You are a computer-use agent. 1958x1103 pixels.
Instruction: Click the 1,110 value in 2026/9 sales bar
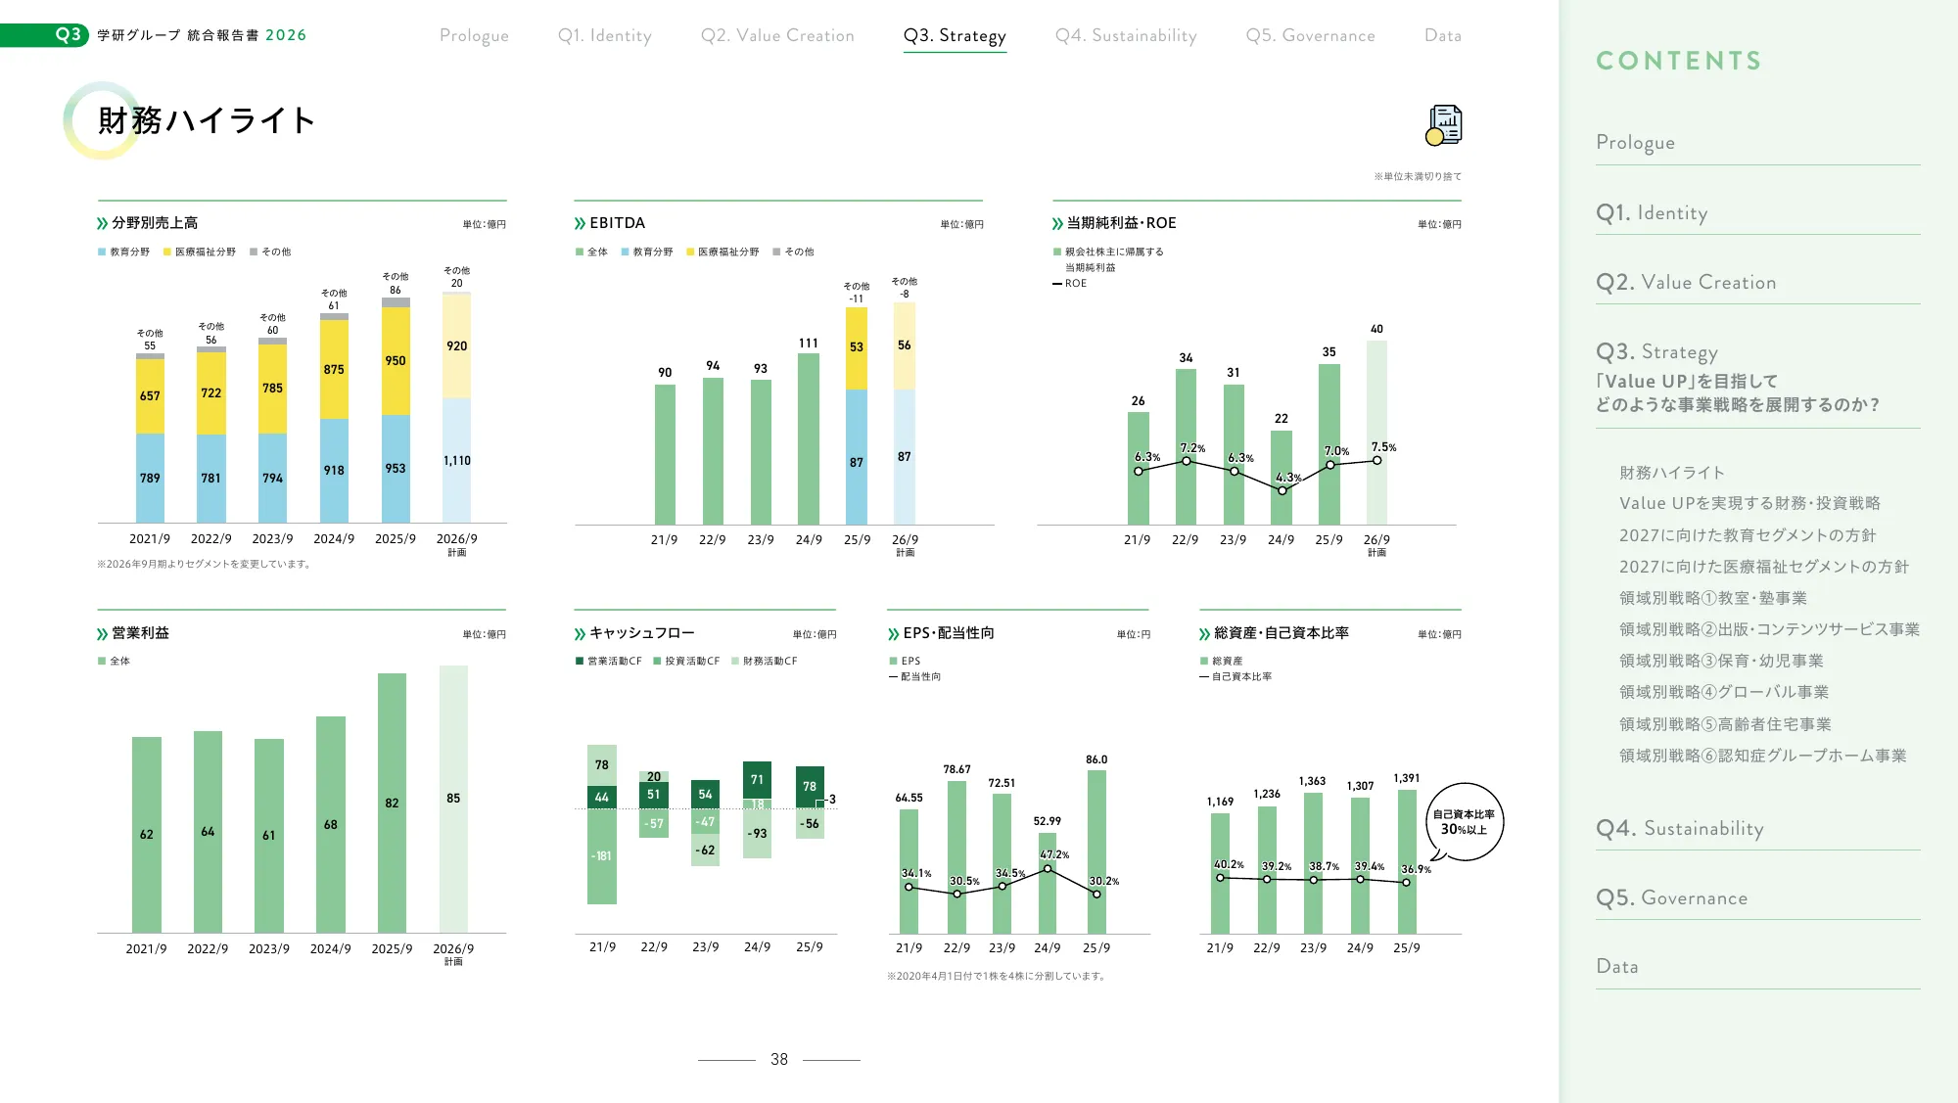[456, 461]
